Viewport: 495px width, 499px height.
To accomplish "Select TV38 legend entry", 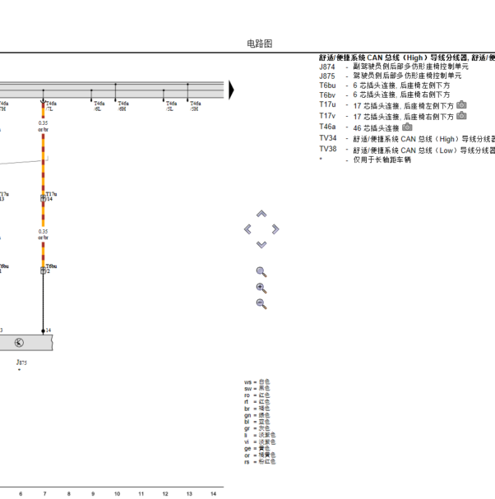I will pos(407,150).
